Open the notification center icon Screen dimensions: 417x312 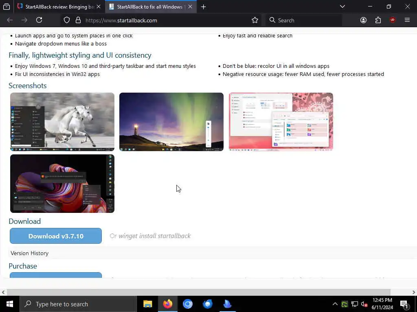coord(404,304)
